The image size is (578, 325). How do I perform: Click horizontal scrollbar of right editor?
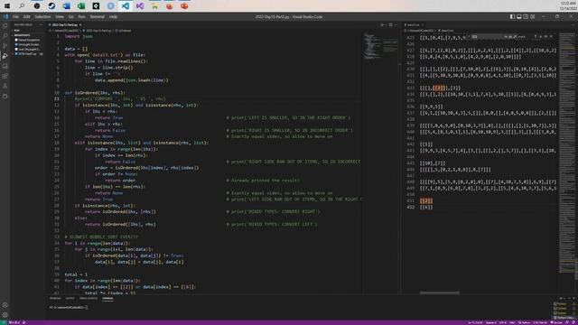(440, 292)
